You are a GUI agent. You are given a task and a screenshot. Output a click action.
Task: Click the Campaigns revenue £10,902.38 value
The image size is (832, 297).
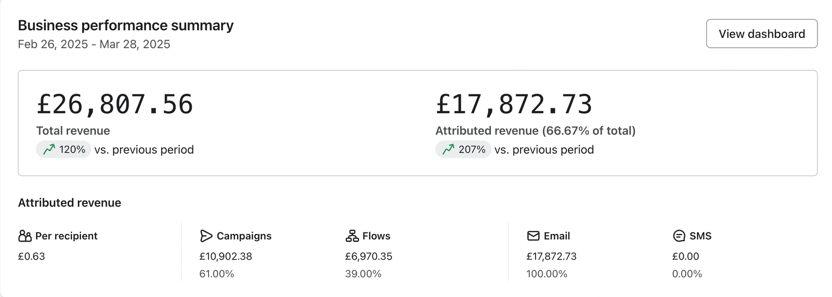(226, 256)
